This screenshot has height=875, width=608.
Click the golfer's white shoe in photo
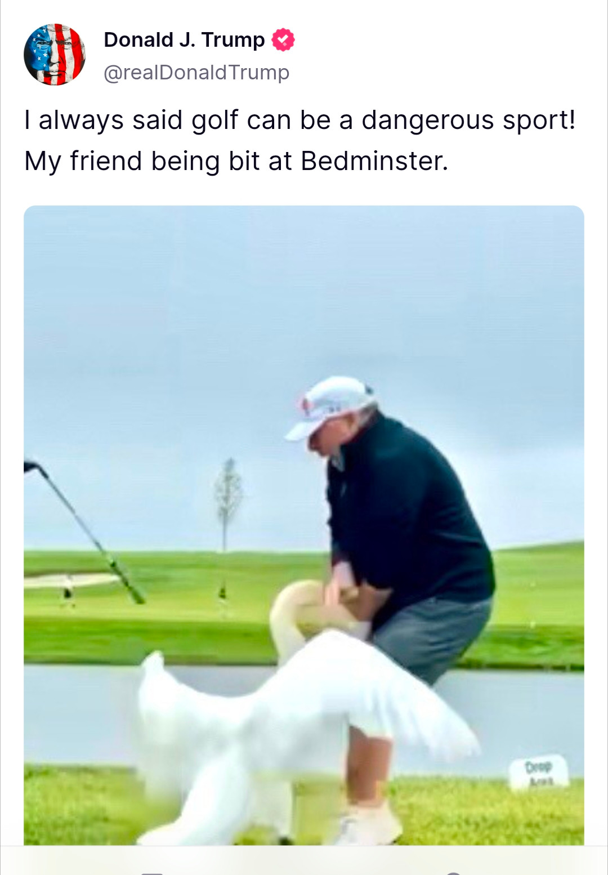(x=369, y=825)
